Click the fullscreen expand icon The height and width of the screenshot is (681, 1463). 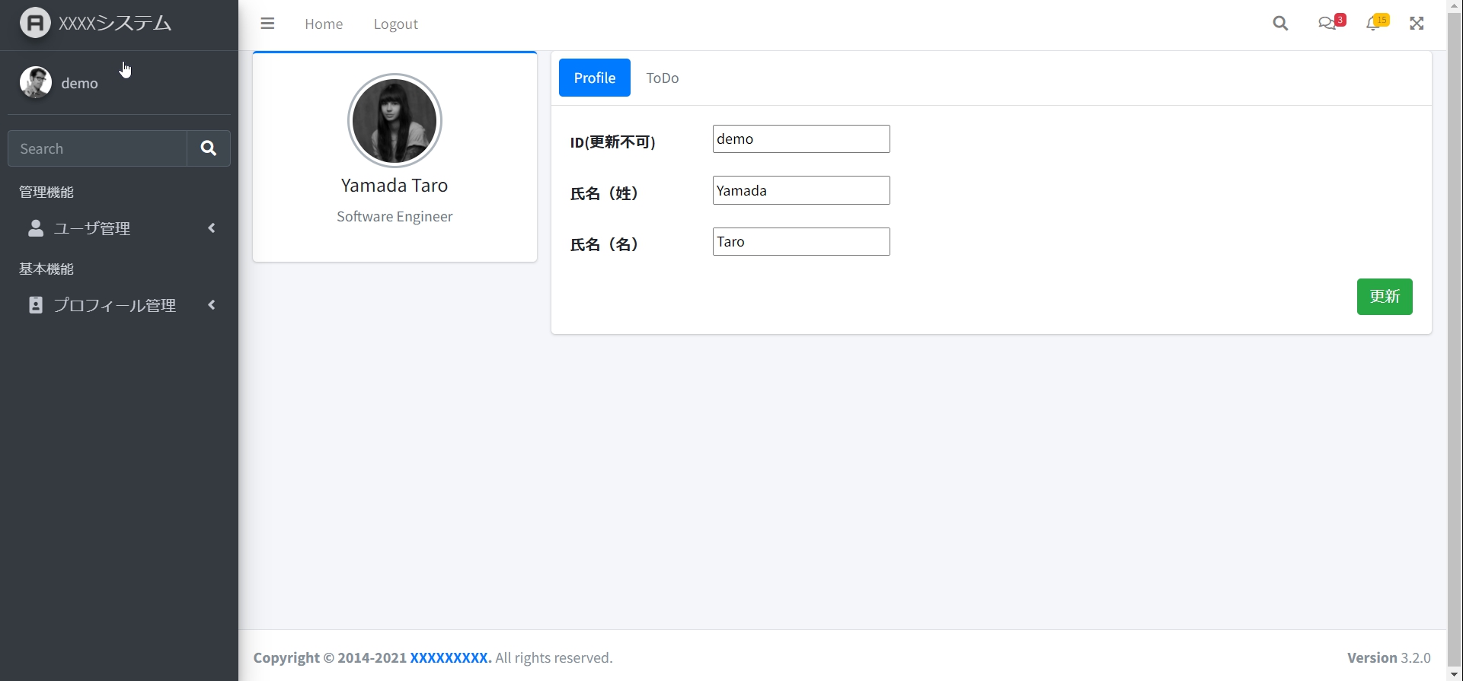(x=1417, y=24)
